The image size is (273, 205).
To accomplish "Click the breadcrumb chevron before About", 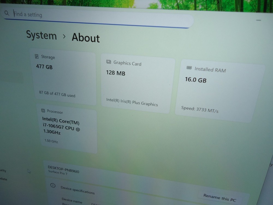I will [x=64, y=36].
